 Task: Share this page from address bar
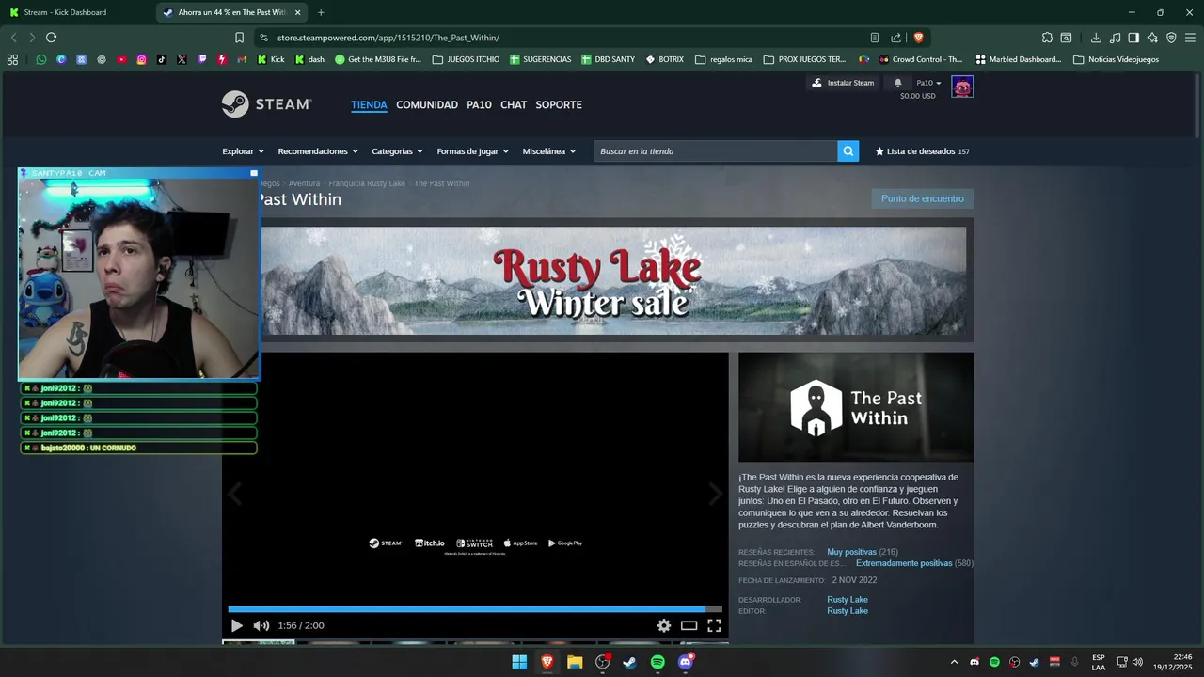[896, 38]
